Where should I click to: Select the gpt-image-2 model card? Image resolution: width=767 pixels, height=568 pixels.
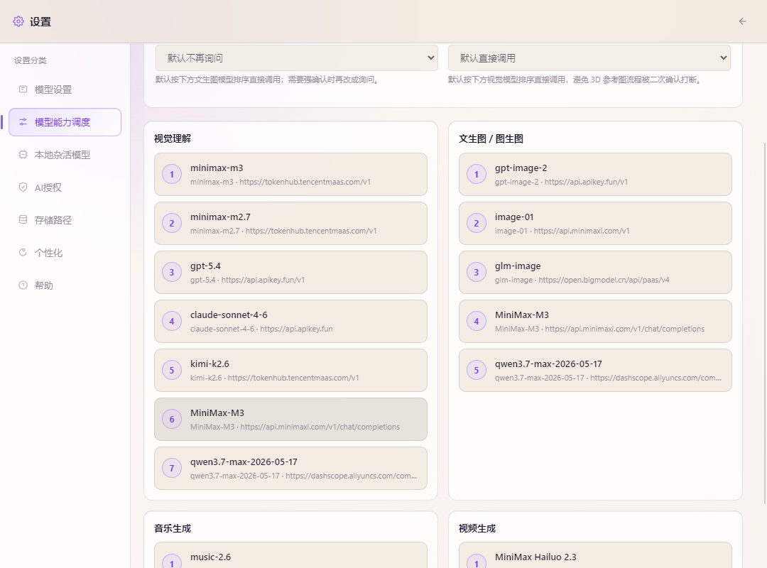(x=595, y=174)
